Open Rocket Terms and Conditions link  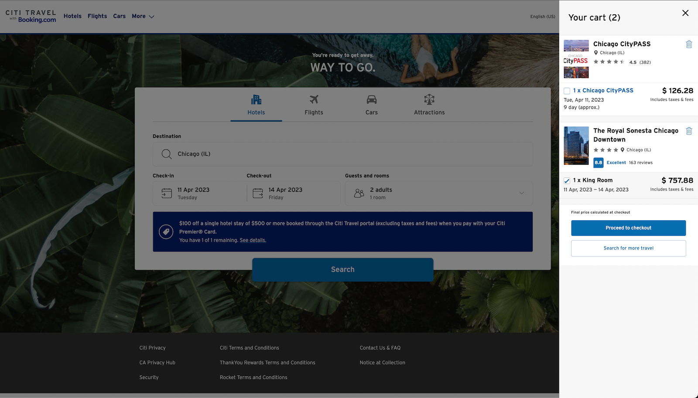point(253,378)
